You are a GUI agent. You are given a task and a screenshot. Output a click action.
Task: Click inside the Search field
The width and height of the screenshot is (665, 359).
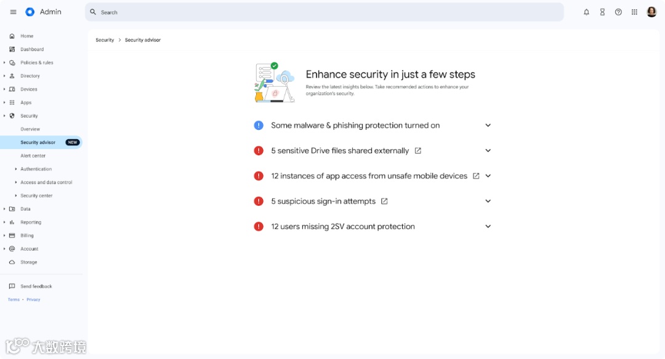246,12
